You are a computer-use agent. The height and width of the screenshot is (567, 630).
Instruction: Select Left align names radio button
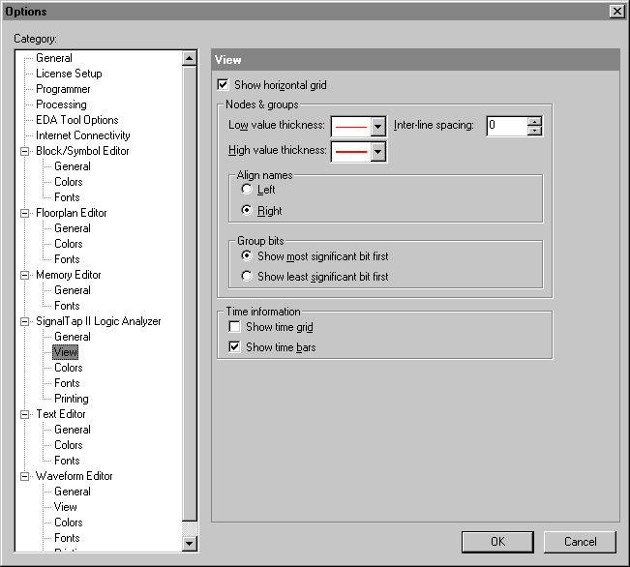click(x=247, y=190)
